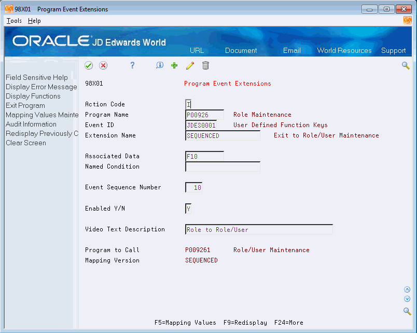Click the scroll down arrow icon
Image resolution: width=417 pixels, height=333 pixels.
[407, 299]
